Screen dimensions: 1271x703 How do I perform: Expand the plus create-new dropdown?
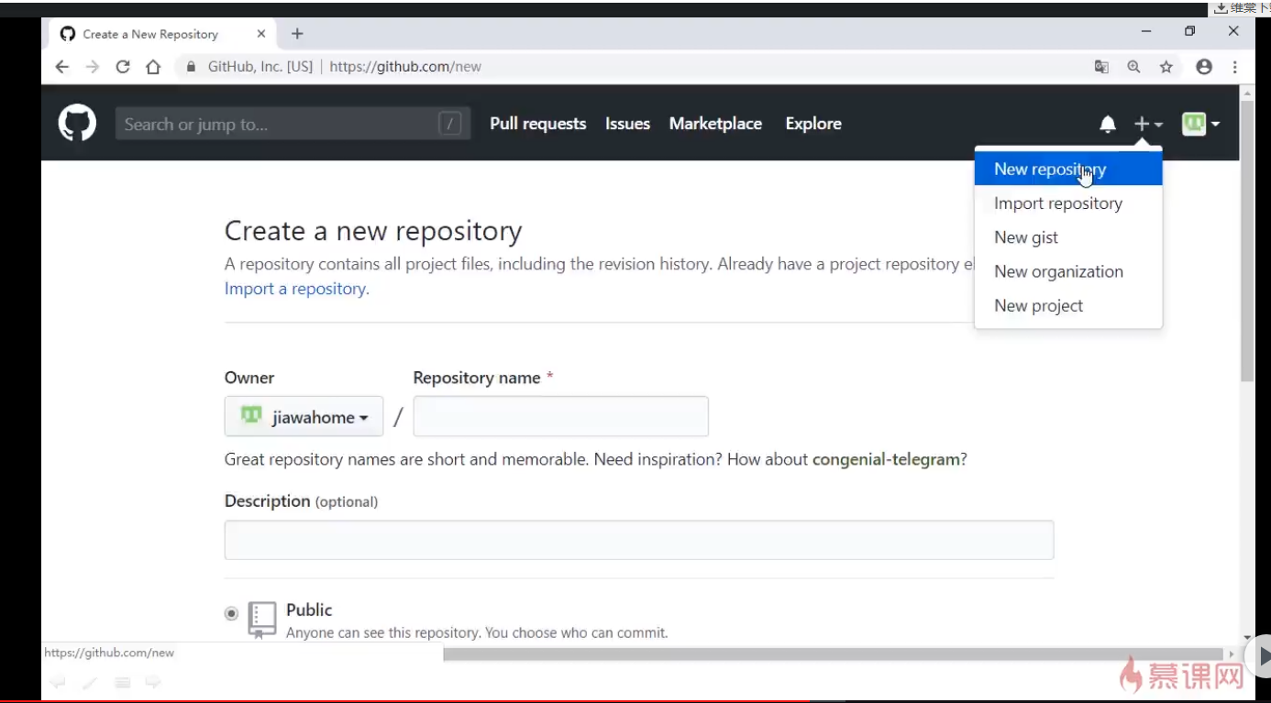[x=1148, y=124]
